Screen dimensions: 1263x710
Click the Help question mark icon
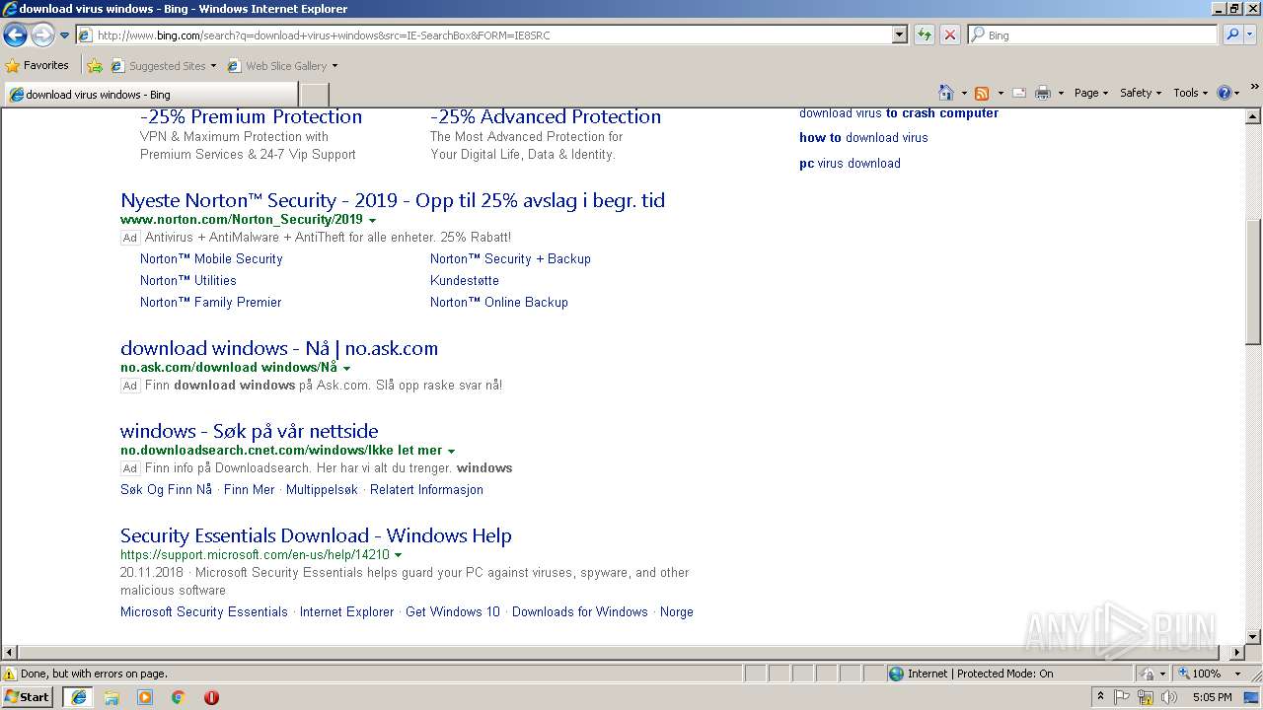click(1225, 93)
